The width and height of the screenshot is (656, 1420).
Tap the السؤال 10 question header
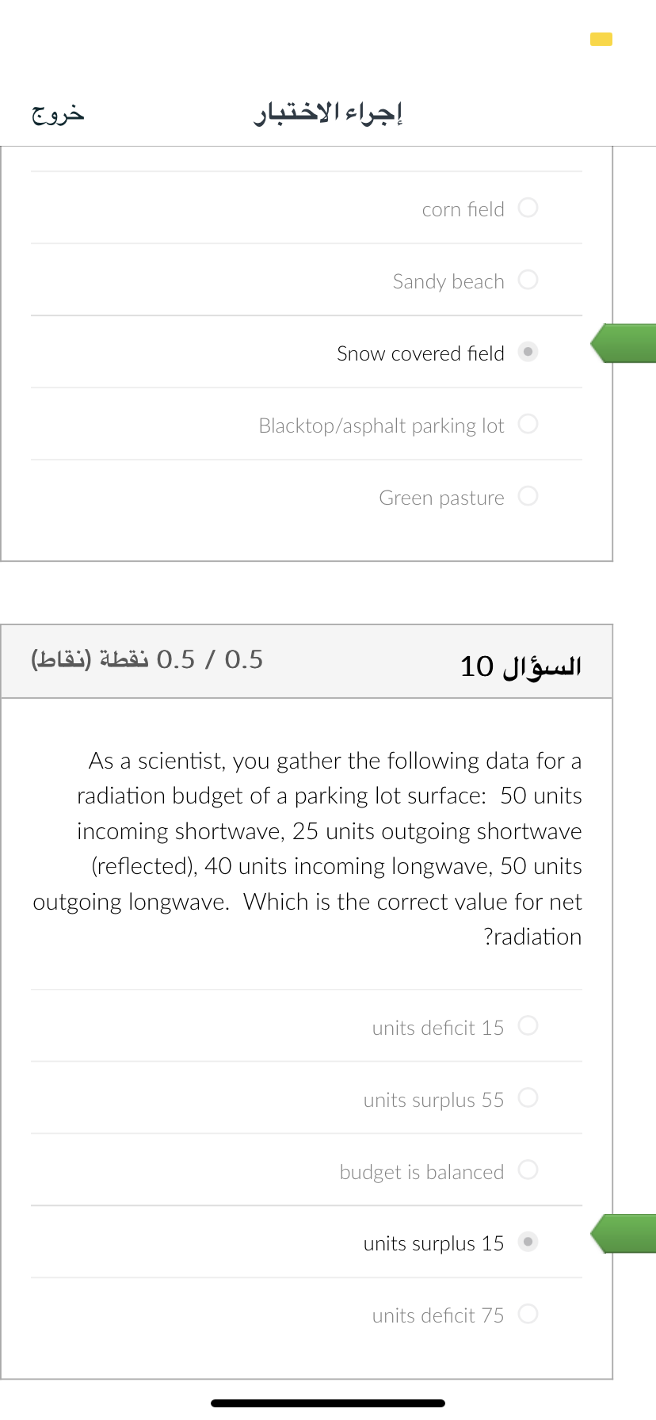[x=521, y=666]
